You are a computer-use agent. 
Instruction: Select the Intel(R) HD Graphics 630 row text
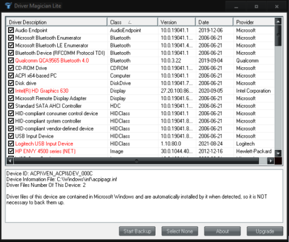click(42, 91)
